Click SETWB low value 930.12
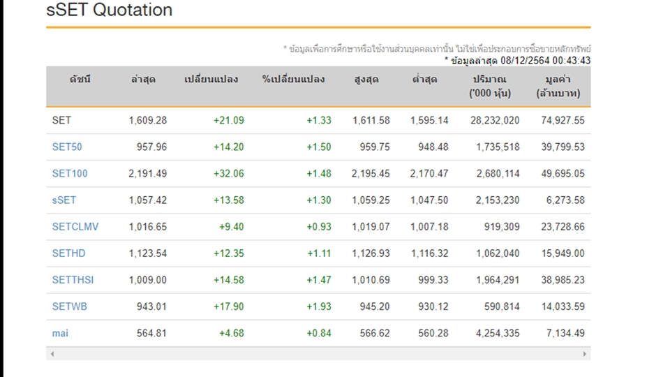 (433, 306)
